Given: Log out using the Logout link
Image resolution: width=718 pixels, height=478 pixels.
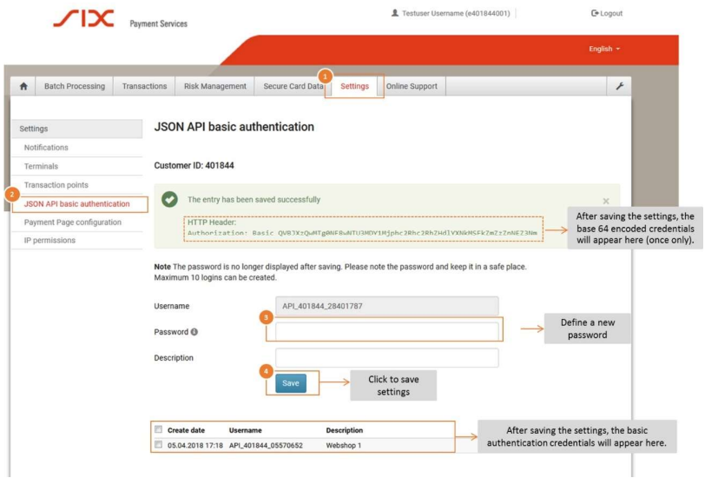Looking at the screenshot, I should (x=606, y=13).
